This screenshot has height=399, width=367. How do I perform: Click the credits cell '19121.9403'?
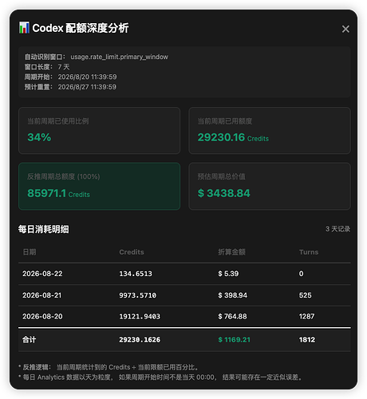pos(140,317)
